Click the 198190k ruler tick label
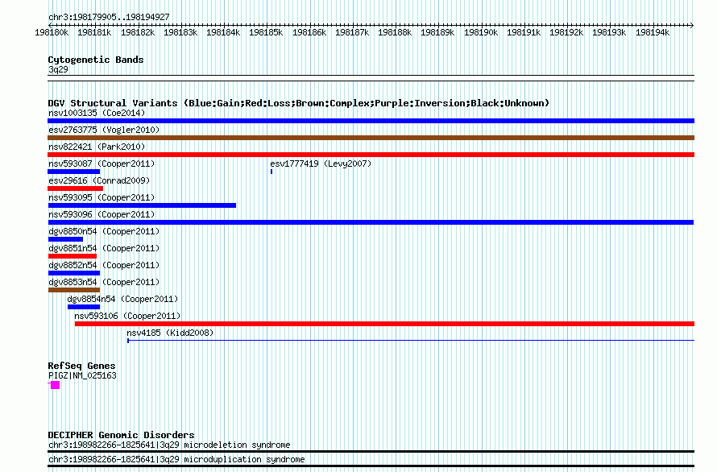Screen dimensions: 717x472 pos(481,32)
